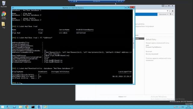
Task: Launch PowerShell from the taskbar
Action: [14, 107]
